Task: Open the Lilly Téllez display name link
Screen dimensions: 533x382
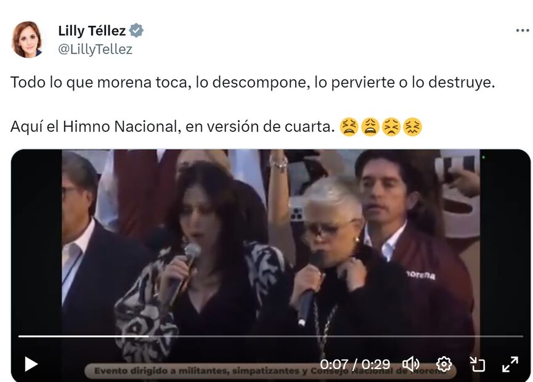Action: coord(92,31)
